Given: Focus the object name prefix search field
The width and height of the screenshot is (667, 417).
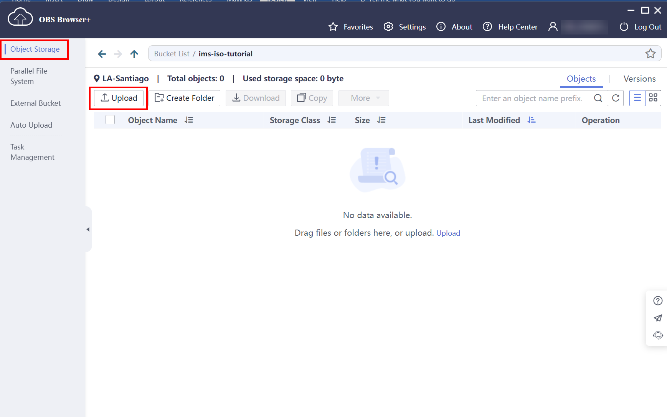Looking at the screenshot, I should (533, 99).
